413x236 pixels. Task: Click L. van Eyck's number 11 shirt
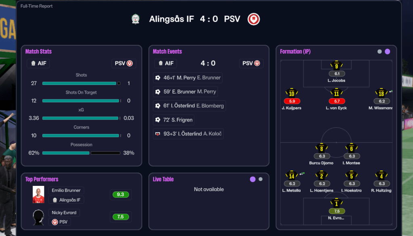click(x=336, y=93)
